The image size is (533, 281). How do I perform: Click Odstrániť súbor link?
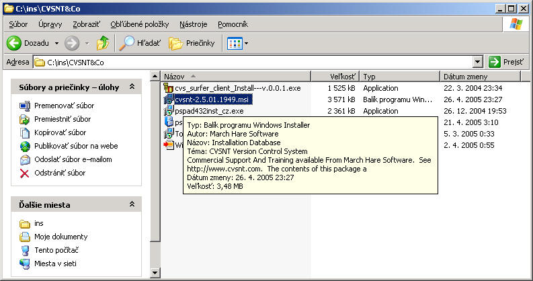pyautogui.click(x=60, y=173)
